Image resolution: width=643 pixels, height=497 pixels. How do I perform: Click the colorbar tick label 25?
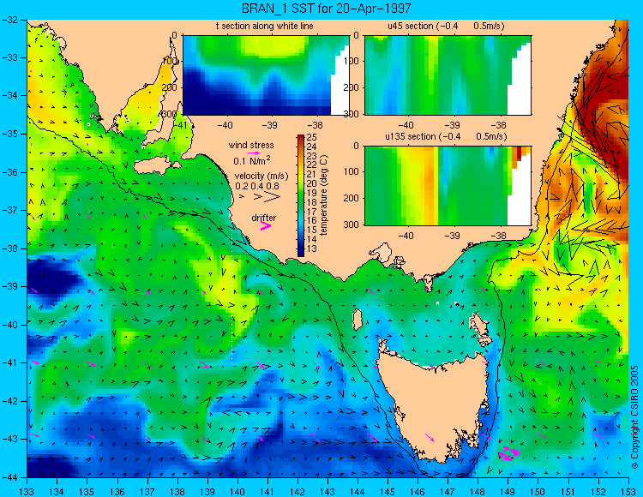(312, 137)
